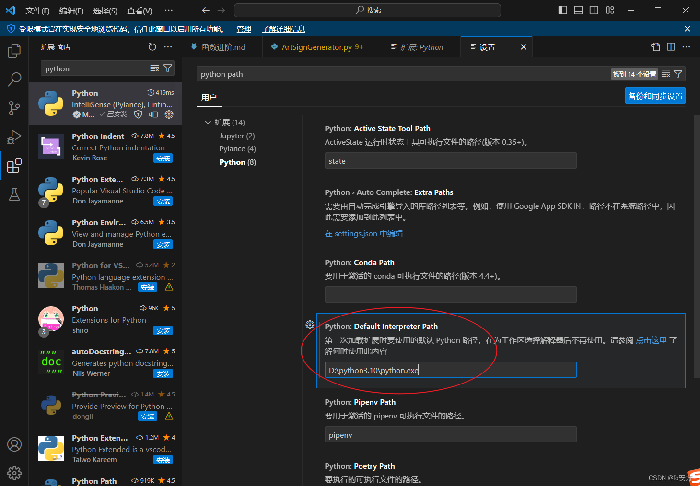Click 点击这里 link in interpreter path description
The image size is (700, 486).
point(651,340)
